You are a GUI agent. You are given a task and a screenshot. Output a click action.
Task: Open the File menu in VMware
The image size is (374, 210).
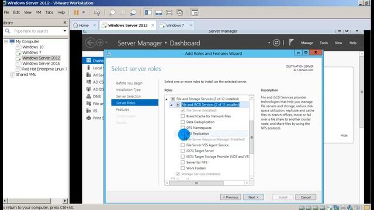coord(6,12)
